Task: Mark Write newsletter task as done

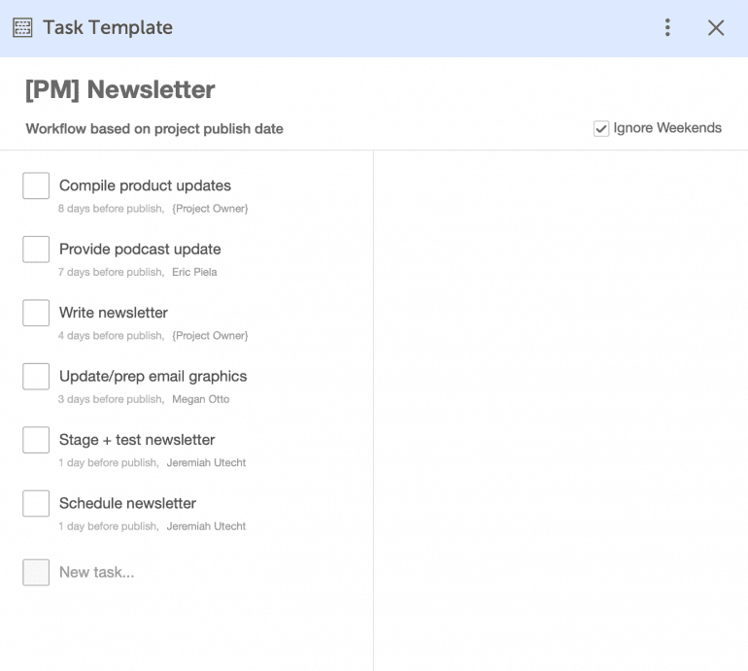Action: tap(36, 314)
